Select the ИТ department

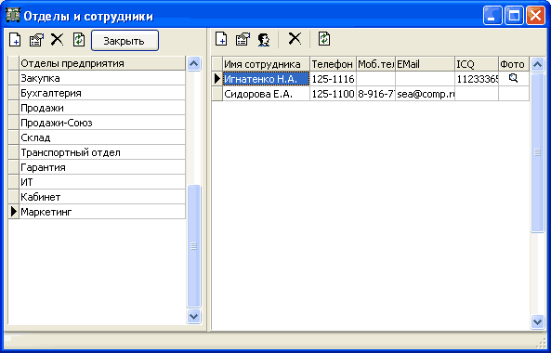[102, 182]
